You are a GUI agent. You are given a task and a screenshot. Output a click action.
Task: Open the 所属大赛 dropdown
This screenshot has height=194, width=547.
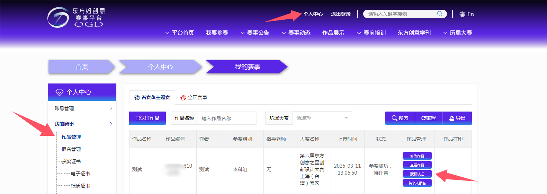pos(322,118)
